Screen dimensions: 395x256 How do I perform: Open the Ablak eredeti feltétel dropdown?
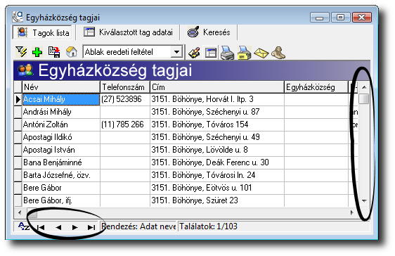[176, 52]
